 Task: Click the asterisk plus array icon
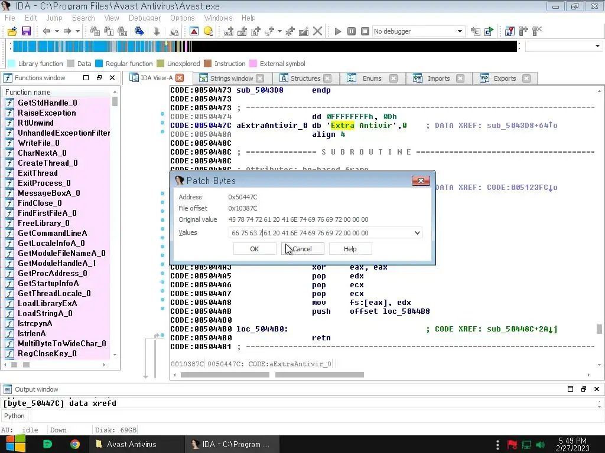(x=290, y=31)
